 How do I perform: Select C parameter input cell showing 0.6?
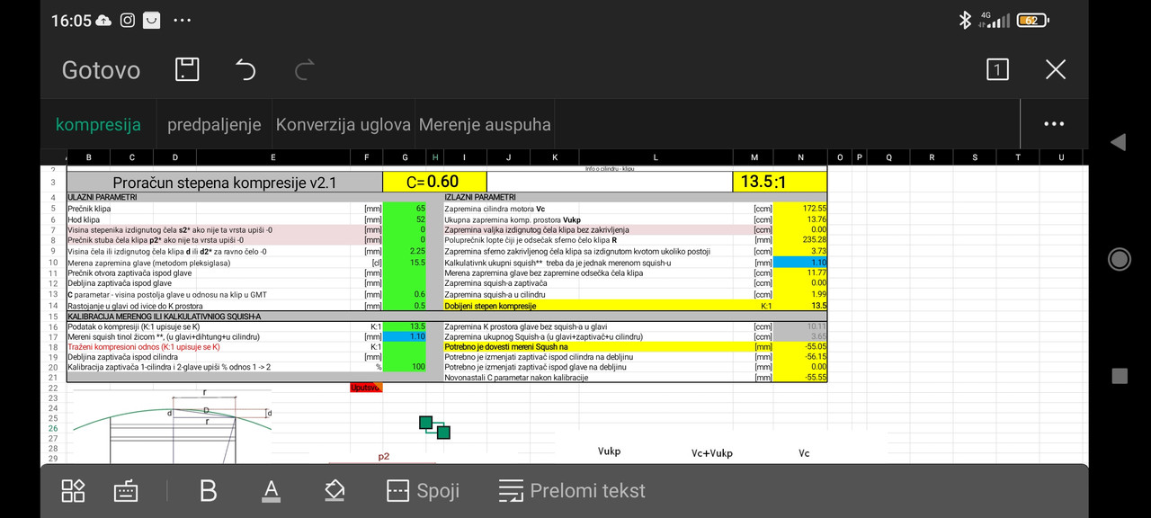tap(406, 294)
